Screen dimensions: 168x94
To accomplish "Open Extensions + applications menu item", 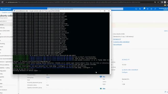I will [6, 62].
